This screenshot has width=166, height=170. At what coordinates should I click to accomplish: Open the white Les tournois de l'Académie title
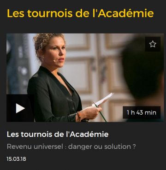pyautogui.click(x=58, y=135)
